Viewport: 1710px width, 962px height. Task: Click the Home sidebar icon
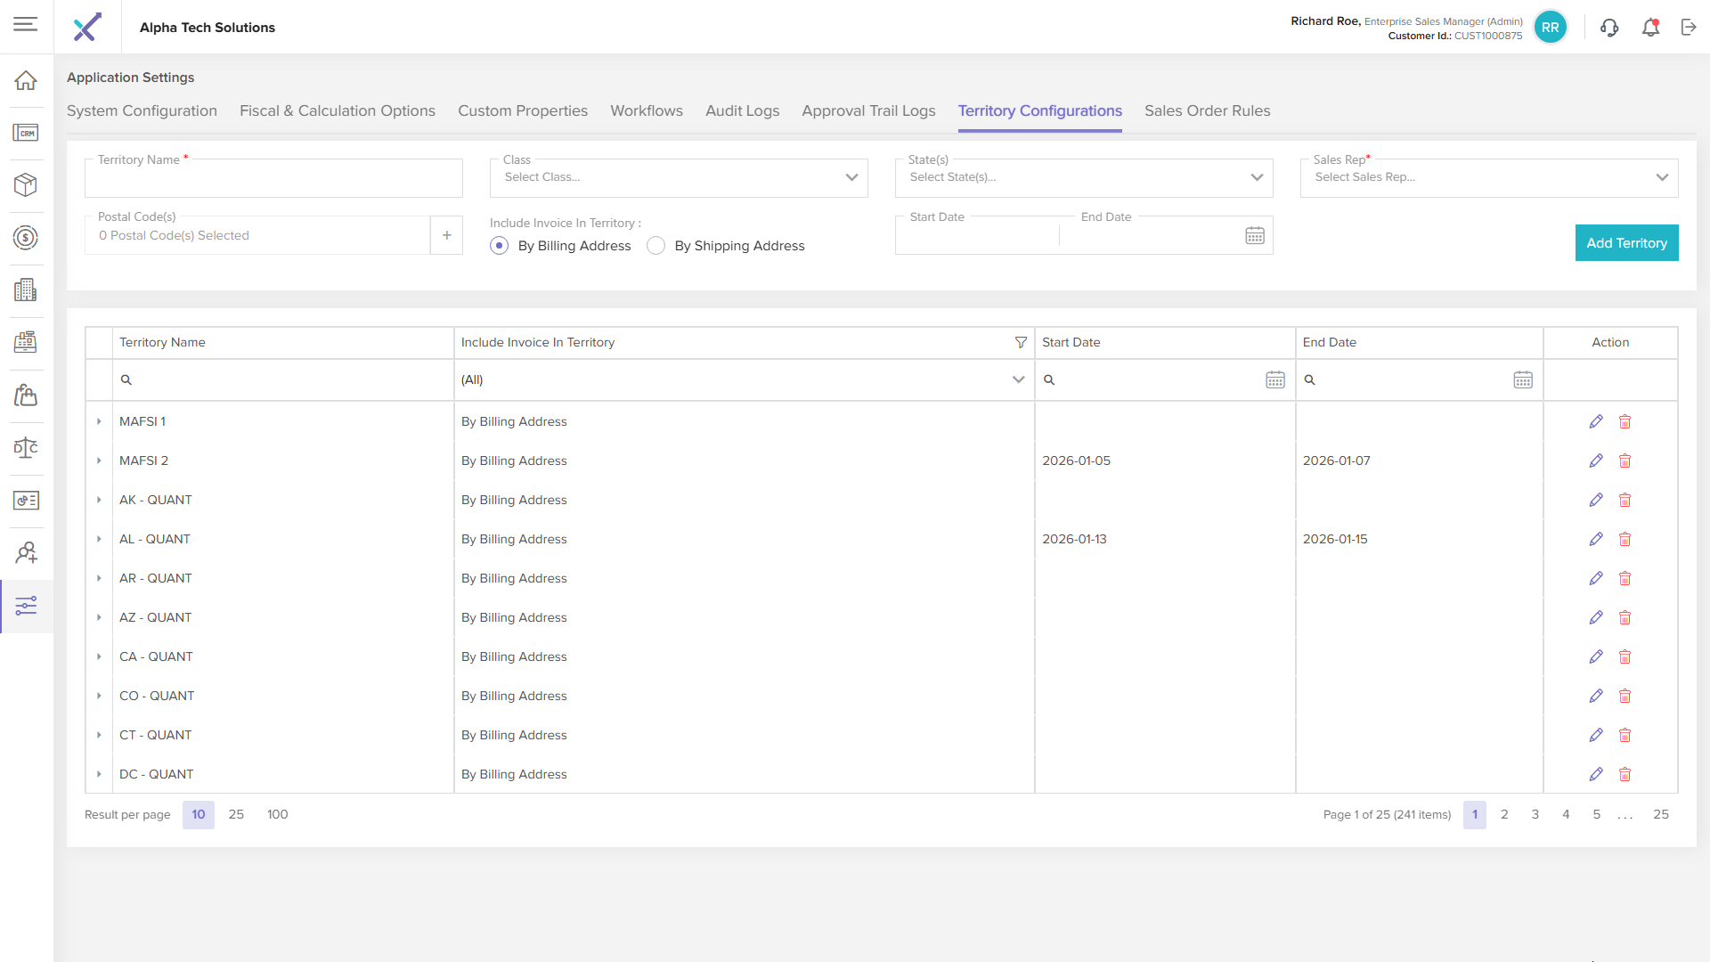[26, 80]
